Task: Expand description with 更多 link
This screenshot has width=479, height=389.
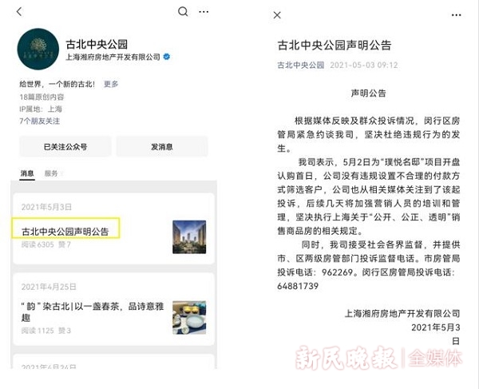Action: [111, 84]
